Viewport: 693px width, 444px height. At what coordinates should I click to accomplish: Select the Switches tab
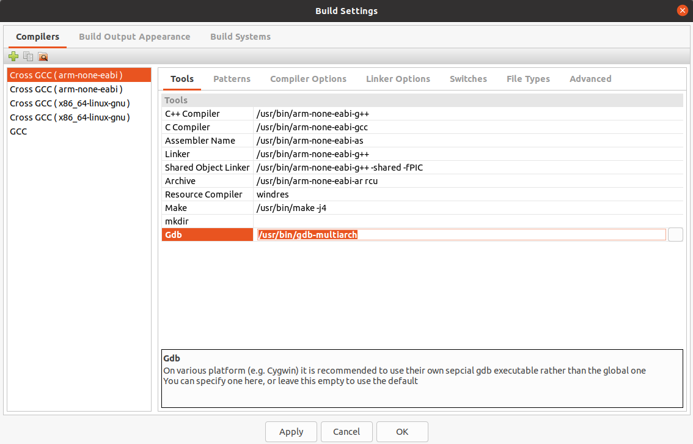click(x=468, y=79)
